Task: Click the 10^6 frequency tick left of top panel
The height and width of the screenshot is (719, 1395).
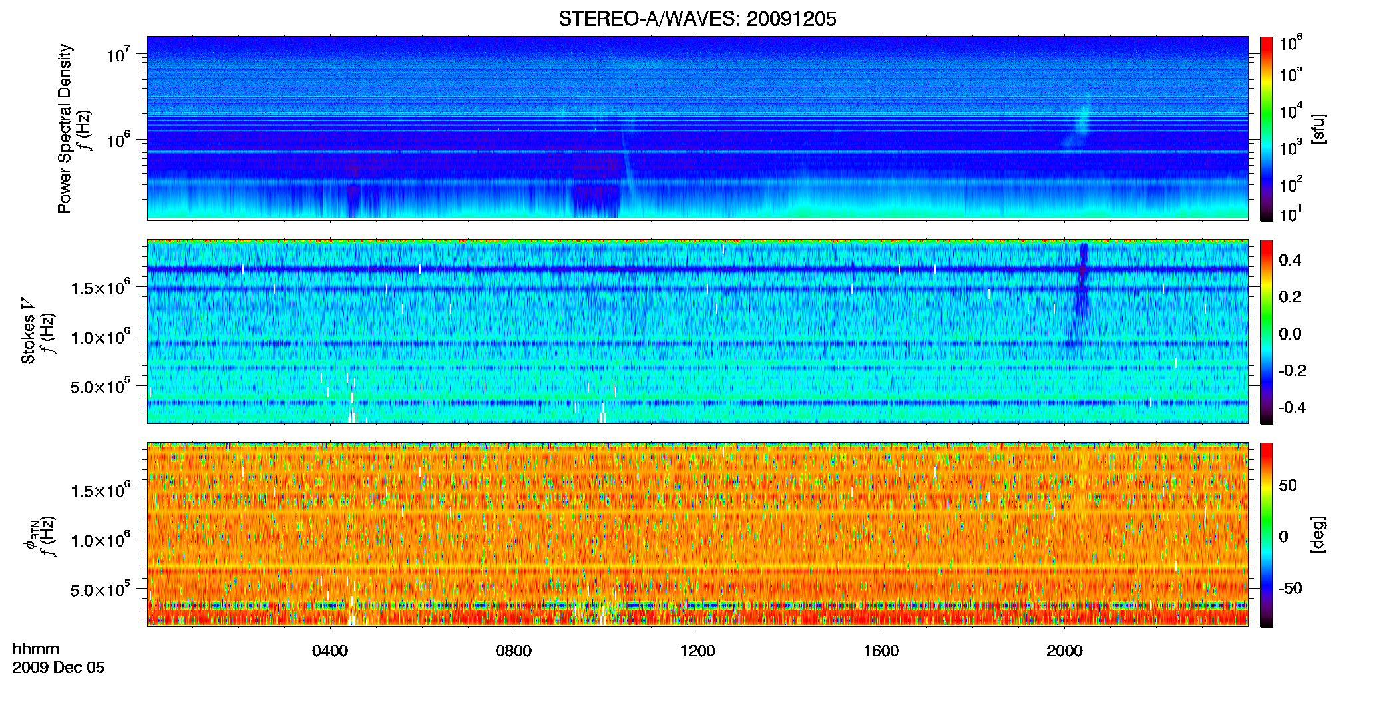Action: 118,139
